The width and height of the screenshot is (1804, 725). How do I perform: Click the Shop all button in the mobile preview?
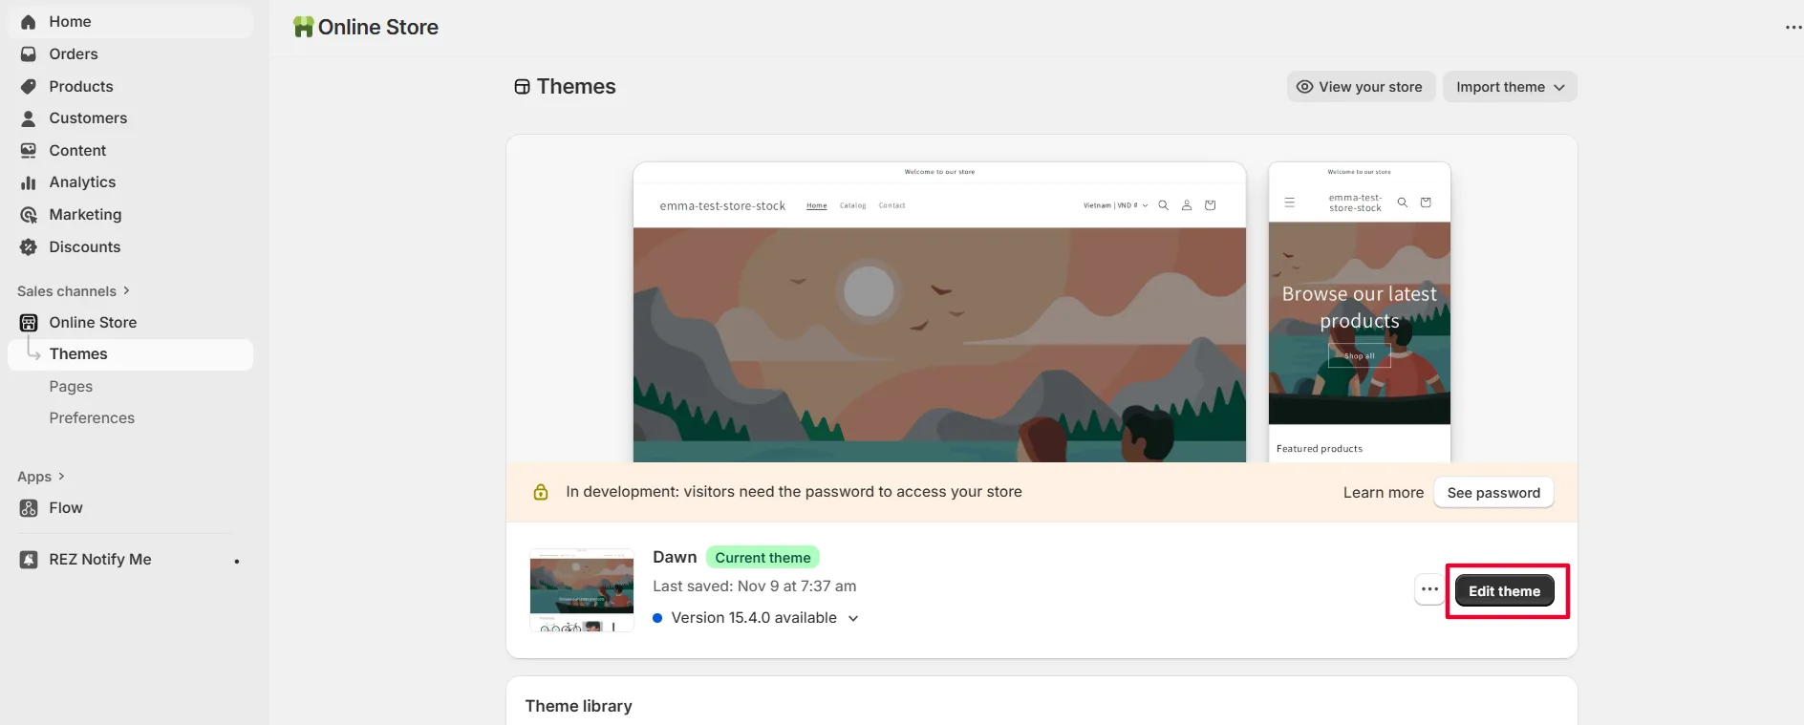1359,356
